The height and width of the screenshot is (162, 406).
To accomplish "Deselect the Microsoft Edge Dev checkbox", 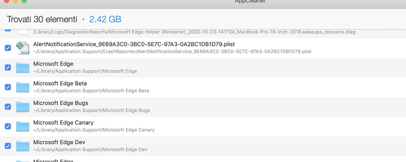I will tap(8, 146).
